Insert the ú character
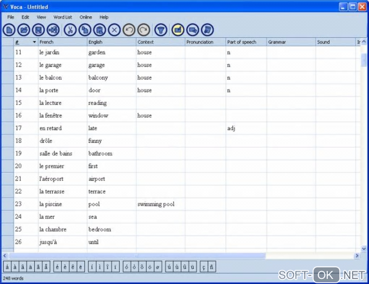 point(169,267)
